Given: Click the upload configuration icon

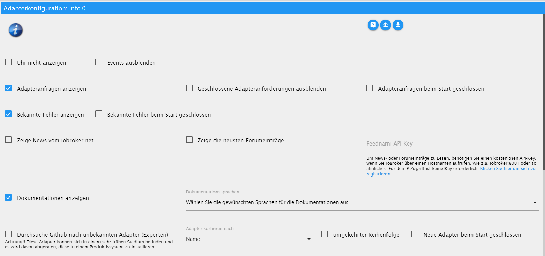Looking at the screenshot, I should tap(385, 25).
